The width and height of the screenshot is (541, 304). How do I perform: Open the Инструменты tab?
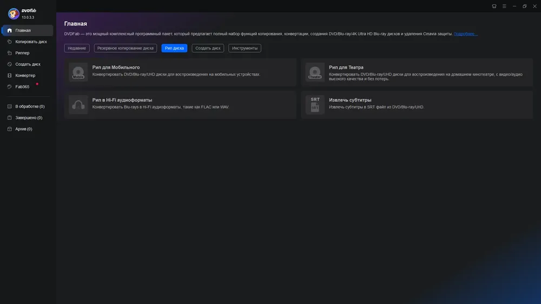click(x=245, y=48)
